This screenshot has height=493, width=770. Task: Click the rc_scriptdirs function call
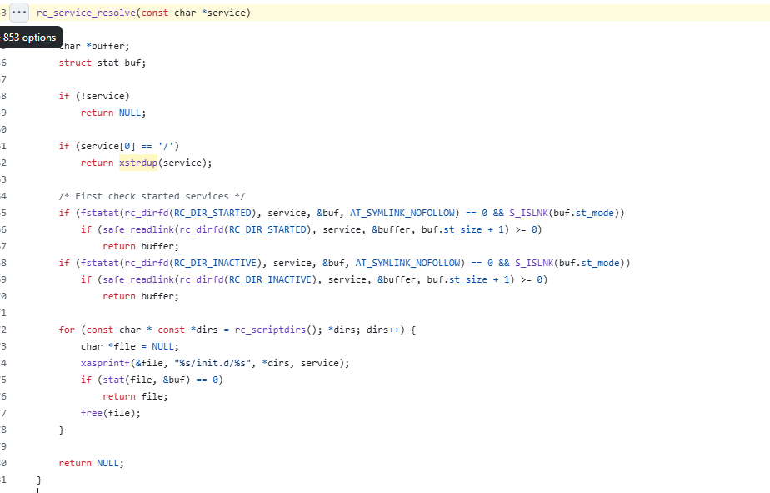click(x=270, y=330)
